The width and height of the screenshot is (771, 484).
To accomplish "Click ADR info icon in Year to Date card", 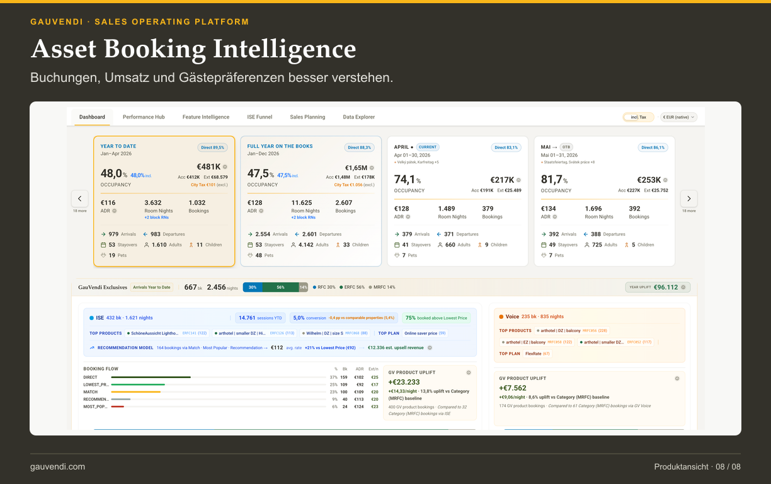I will pyautogui.click(x=114, y=210).
